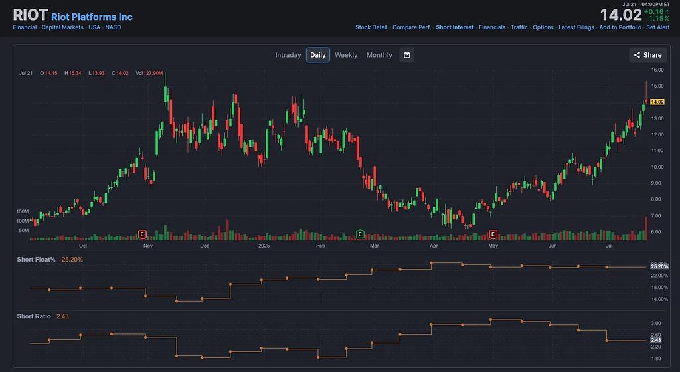Screen dimensions: 680x372
Task: Click Short Ratio panel label
Action: point(34,316)
